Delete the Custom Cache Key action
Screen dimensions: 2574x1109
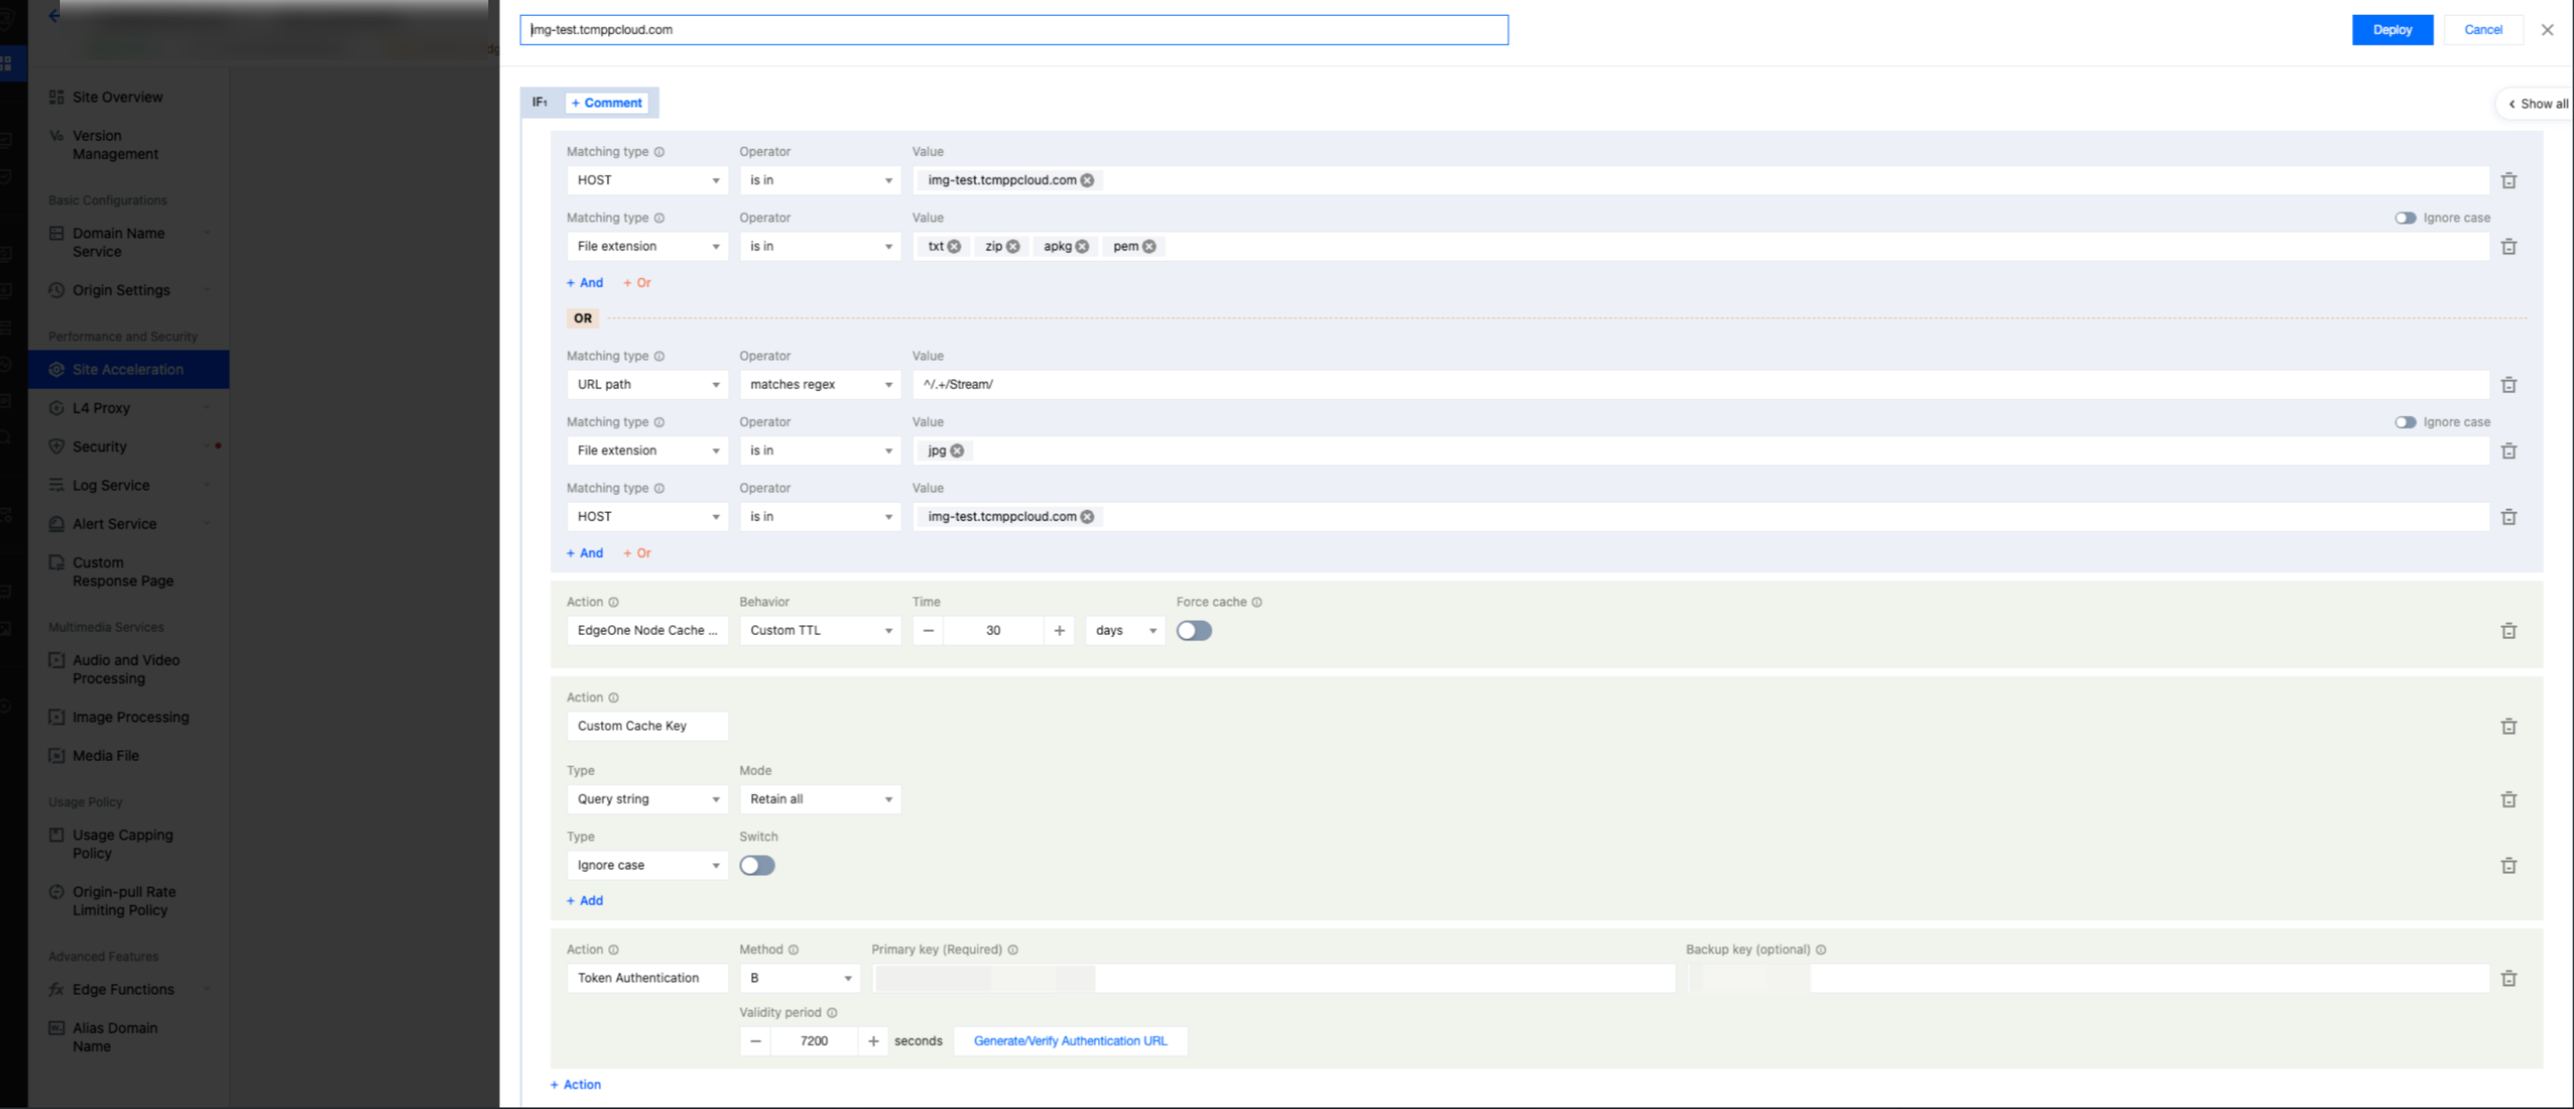tap(2508, 726)
